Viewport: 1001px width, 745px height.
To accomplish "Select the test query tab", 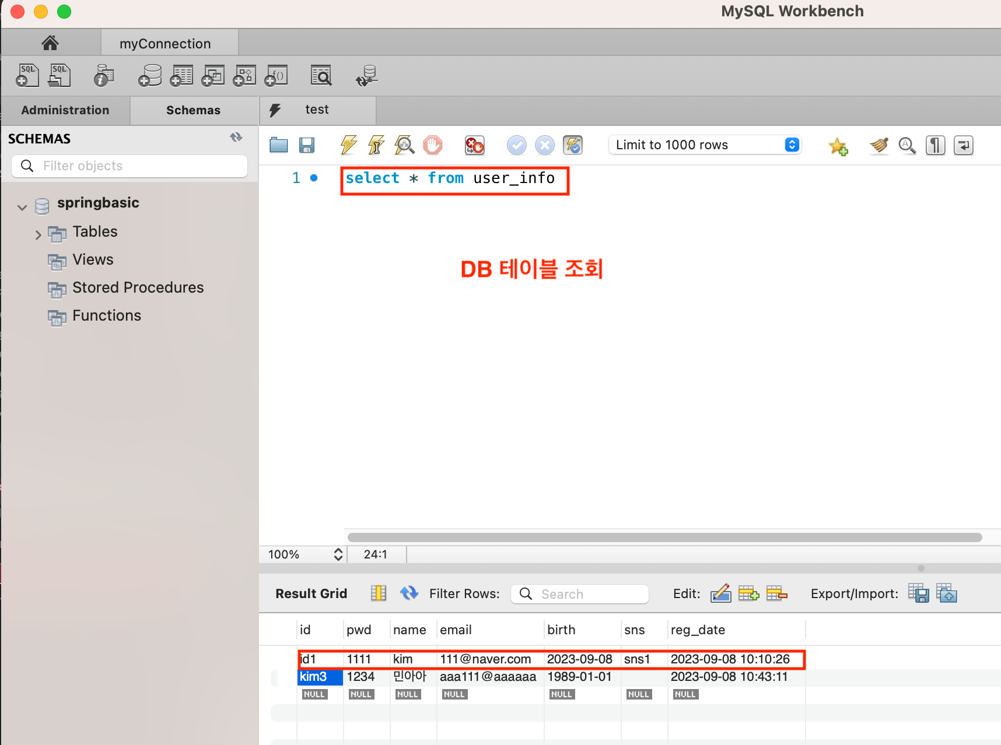I will point(317,110).
